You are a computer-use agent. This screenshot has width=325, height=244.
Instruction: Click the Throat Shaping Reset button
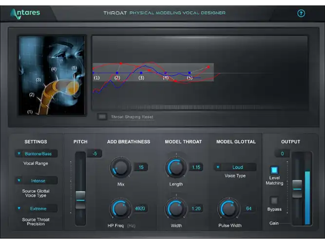pyautogui.click(x=102, y=117)
